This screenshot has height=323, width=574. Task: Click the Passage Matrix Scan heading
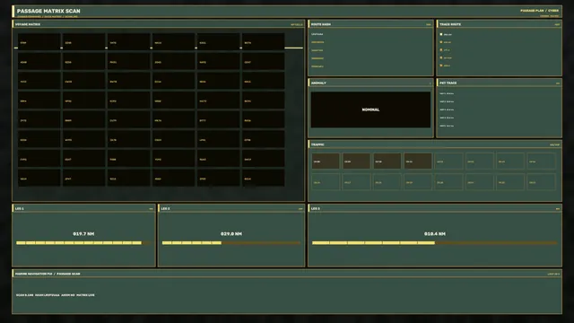click(48, 11)
